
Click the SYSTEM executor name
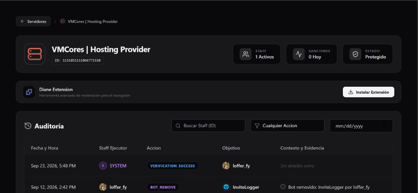pyautogui.click(x=118, y=166)
